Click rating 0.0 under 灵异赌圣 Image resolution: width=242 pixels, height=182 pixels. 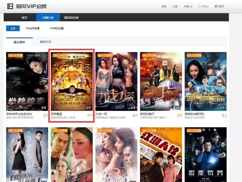coord(90,115)
